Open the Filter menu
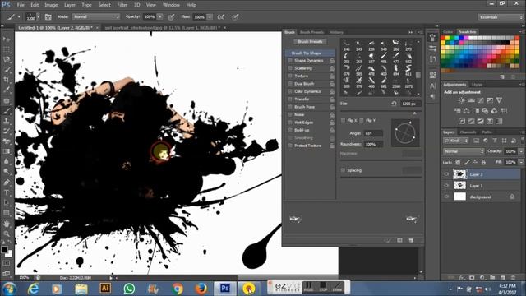 point(122,5)
